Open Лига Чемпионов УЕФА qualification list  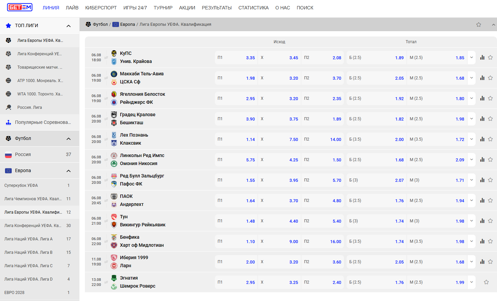point(40,199)
